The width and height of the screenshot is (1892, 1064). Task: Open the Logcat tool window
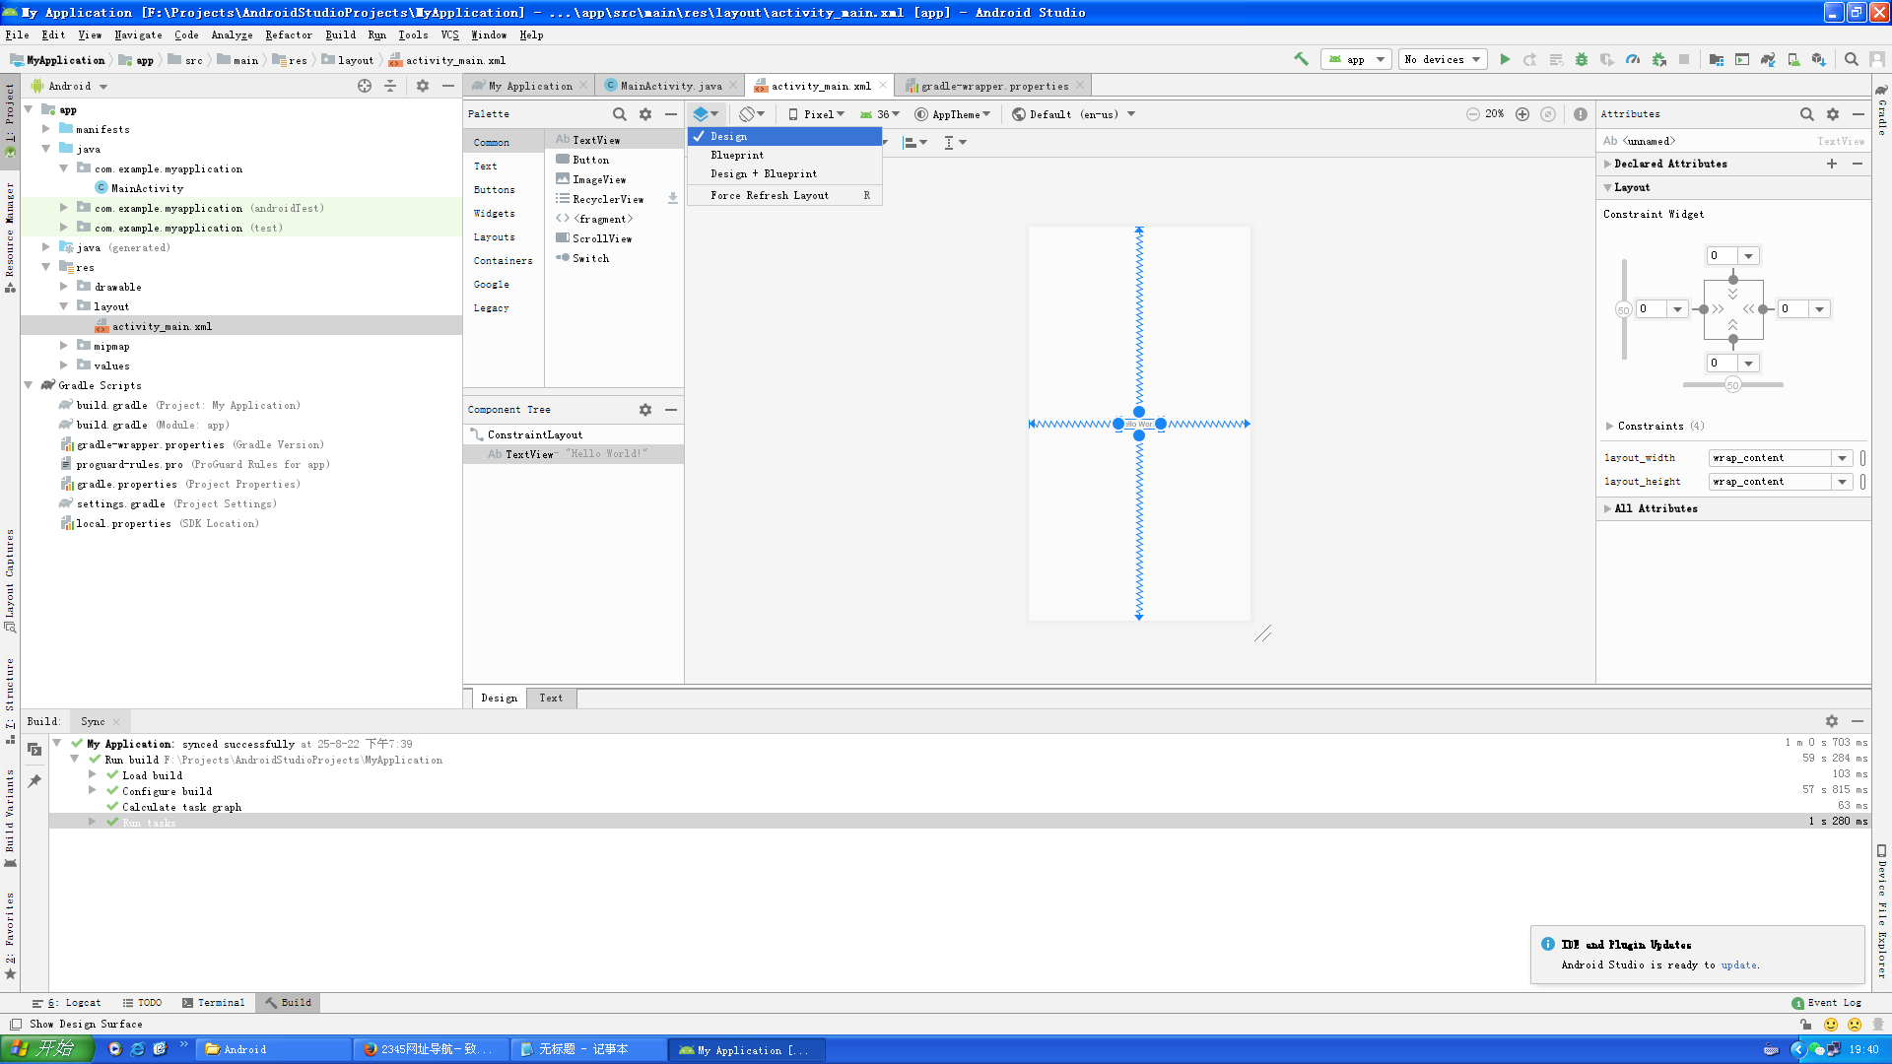pos(67,1003)
